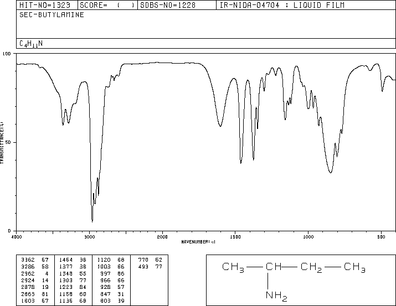Select the C4H11N molecular formula
396x306 pixels.
31,44
